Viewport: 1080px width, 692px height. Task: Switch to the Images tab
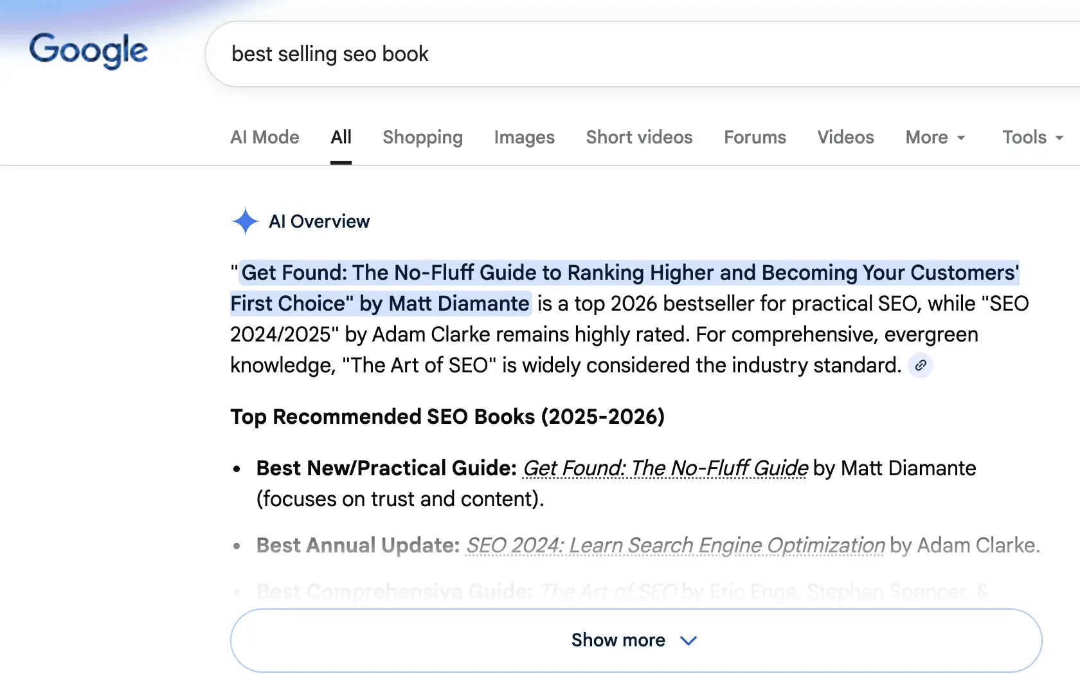pyautogui.click(x=524, y=137)
